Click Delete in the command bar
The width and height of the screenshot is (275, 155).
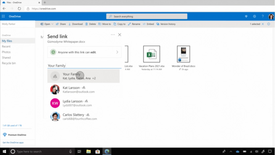91,24
